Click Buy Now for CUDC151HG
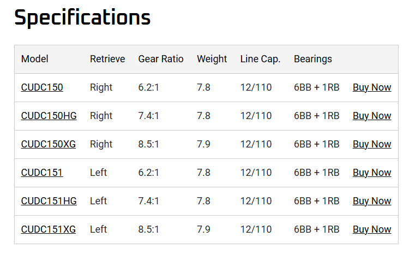The width and height of the screenshot is (415, 254). 372,201
